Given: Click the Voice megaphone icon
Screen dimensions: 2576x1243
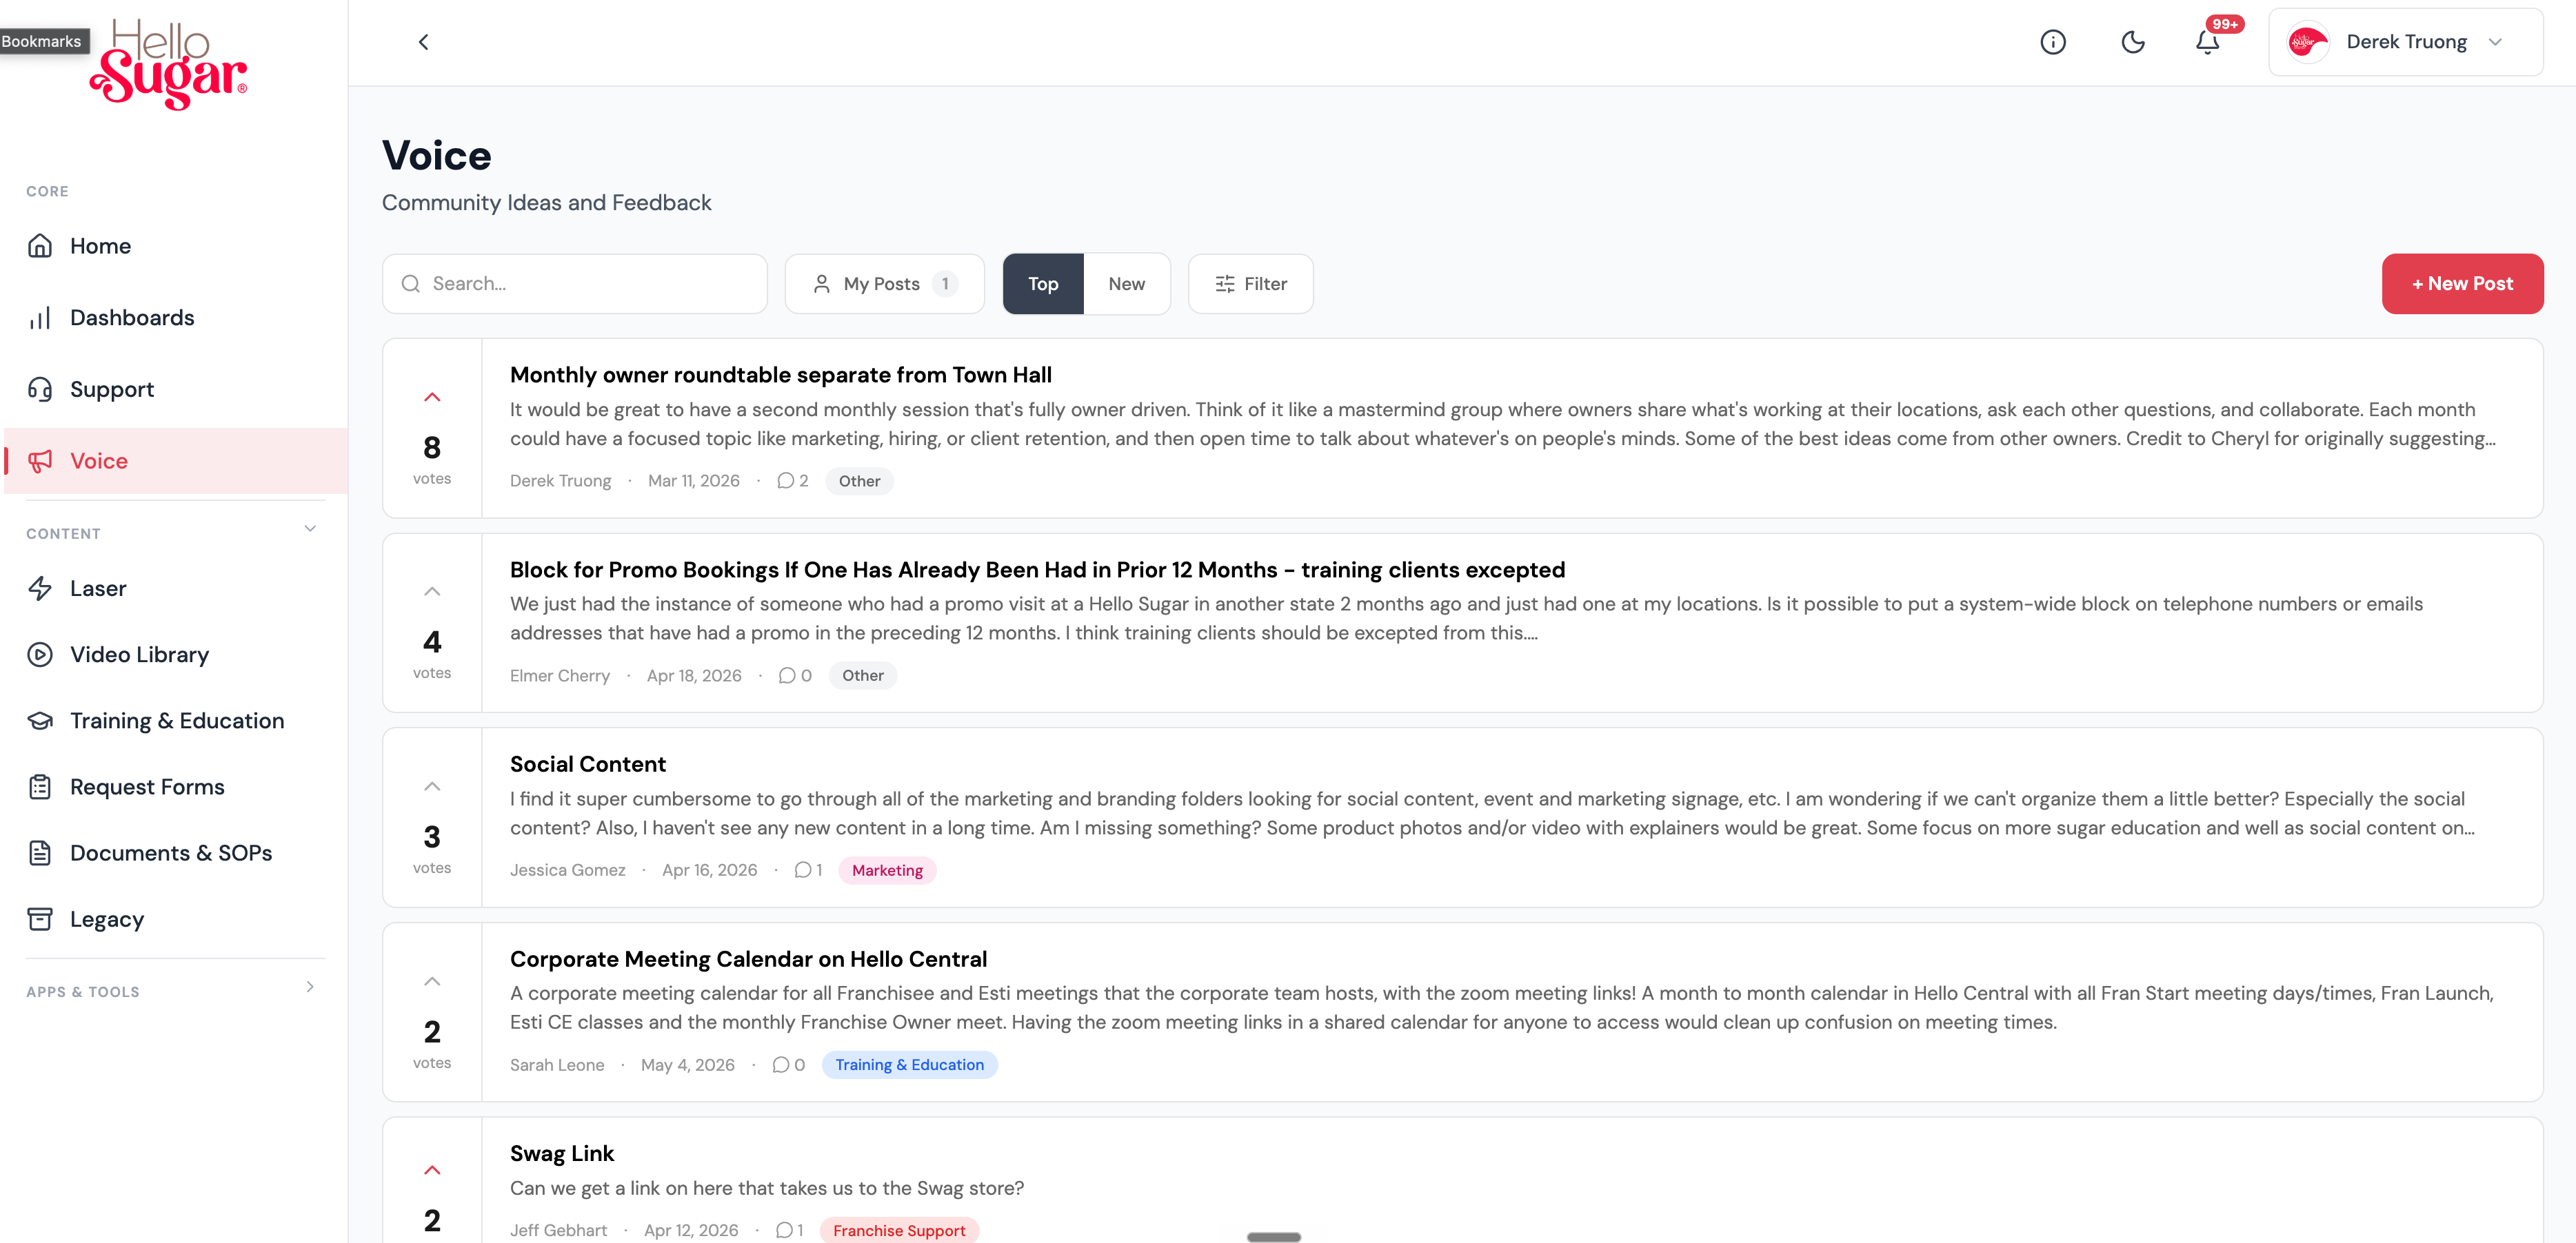Looking at the screenshot, I should click(x=40, y=461).
